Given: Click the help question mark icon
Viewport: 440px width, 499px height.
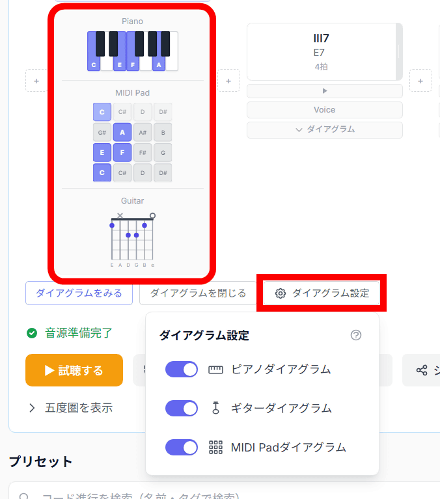Looking at the screenshot, I should coord(355,335).
